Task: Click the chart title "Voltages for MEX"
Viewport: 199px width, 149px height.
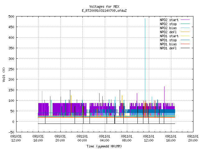Action: click(104, 7)
